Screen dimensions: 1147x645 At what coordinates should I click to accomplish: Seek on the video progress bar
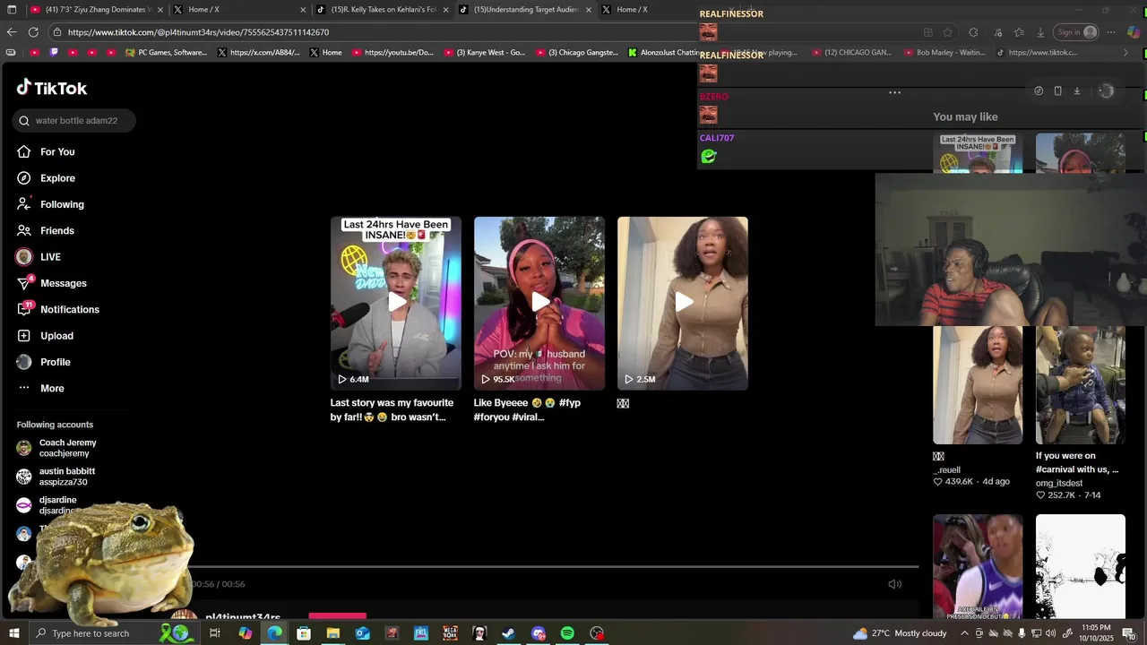click(556, 566)
